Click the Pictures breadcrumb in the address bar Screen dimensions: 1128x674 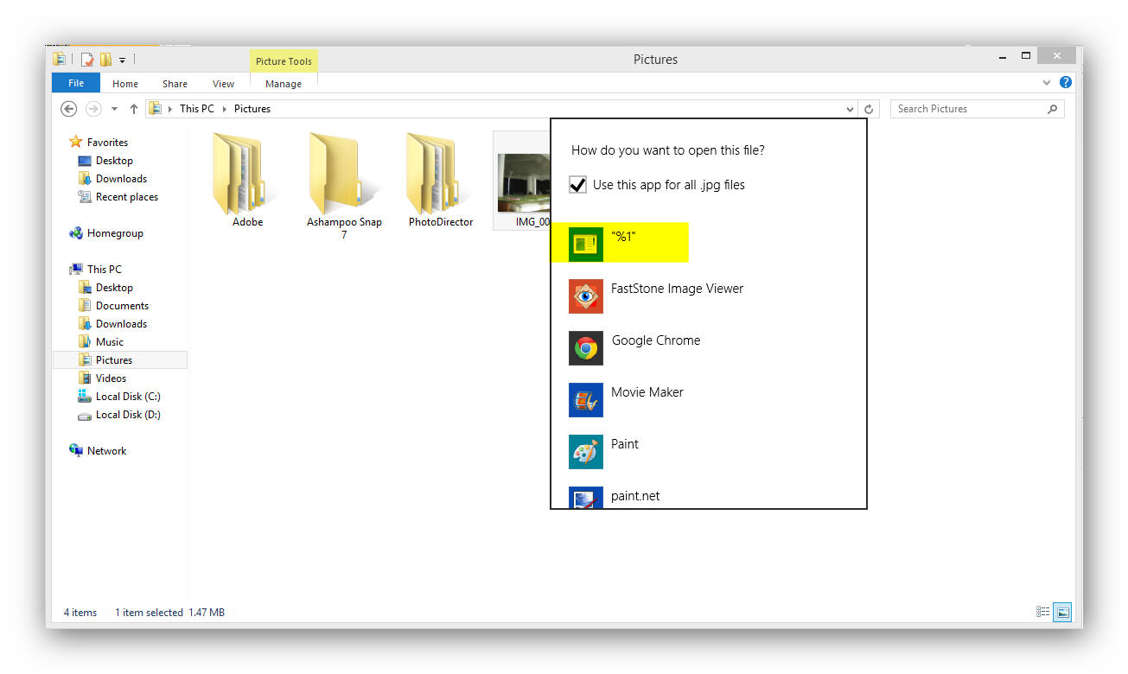pos(252,109)
